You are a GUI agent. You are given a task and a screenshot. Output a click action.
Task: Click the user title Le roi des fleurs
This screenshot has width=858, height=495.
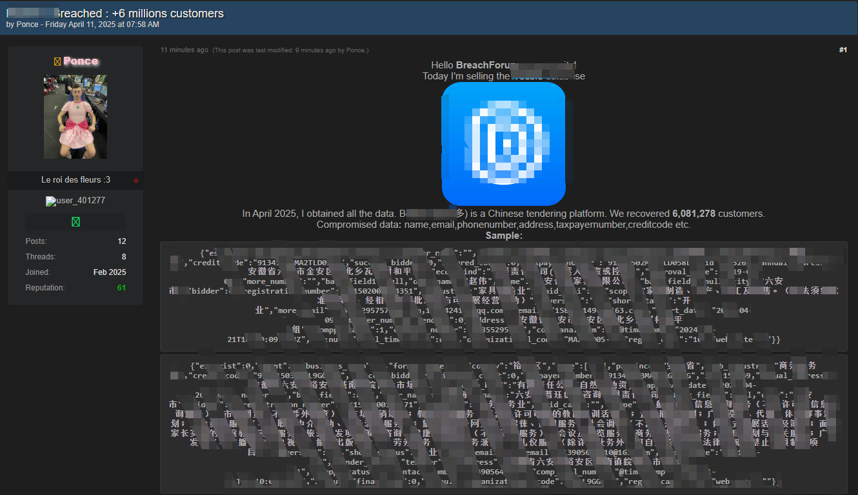point(75,180)
